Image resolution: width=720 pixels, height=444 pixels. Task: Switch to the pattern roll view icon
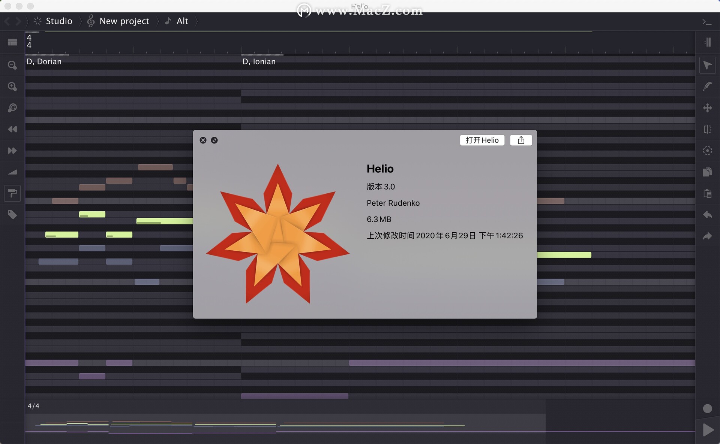point(12,42)
